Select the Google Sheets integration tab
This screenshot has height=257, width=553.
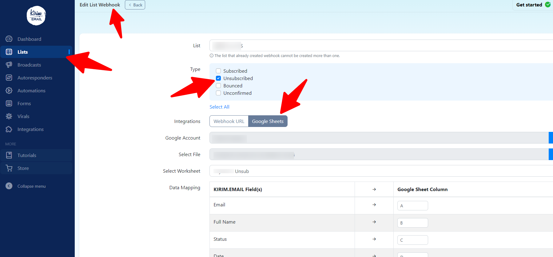[268, 121]
